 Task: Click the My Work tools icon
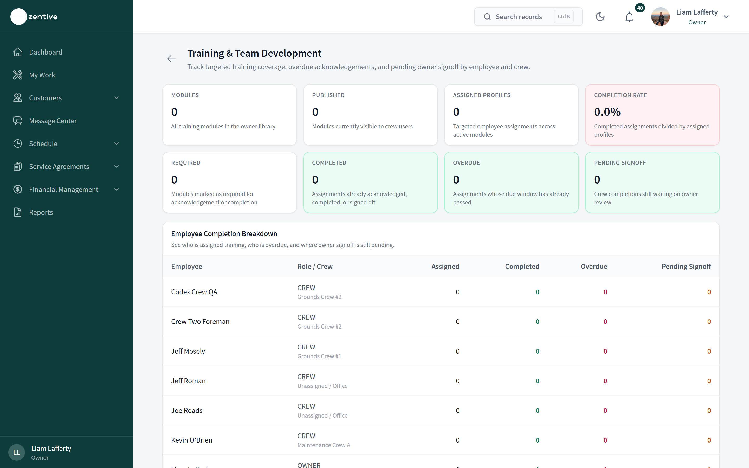pos(18,75)
